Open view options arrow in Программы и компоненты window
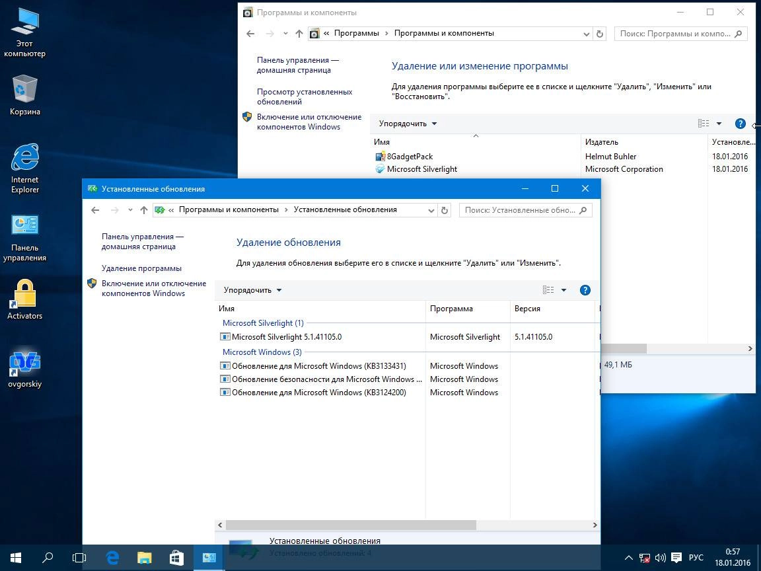Viewport: 761px width, 571px height. click(719, 124)
